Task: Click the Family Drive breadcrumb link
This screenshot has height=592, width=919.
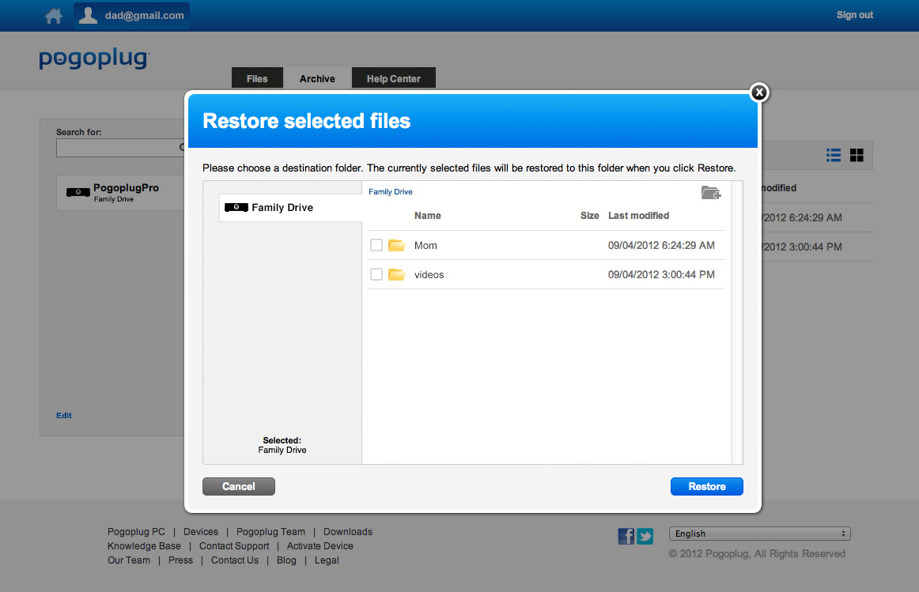Action: (x=391, y=192)
